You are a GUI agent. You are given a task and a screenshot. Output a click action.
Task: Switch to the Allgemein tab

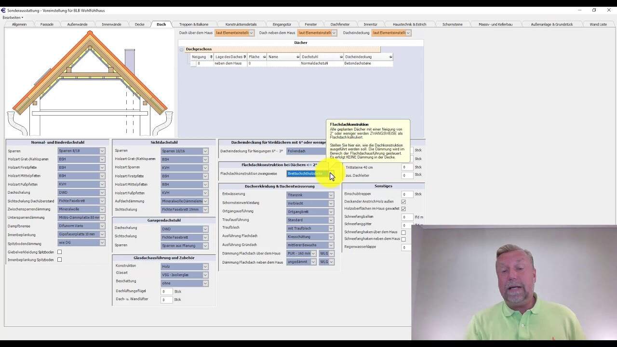coord(19,24)
